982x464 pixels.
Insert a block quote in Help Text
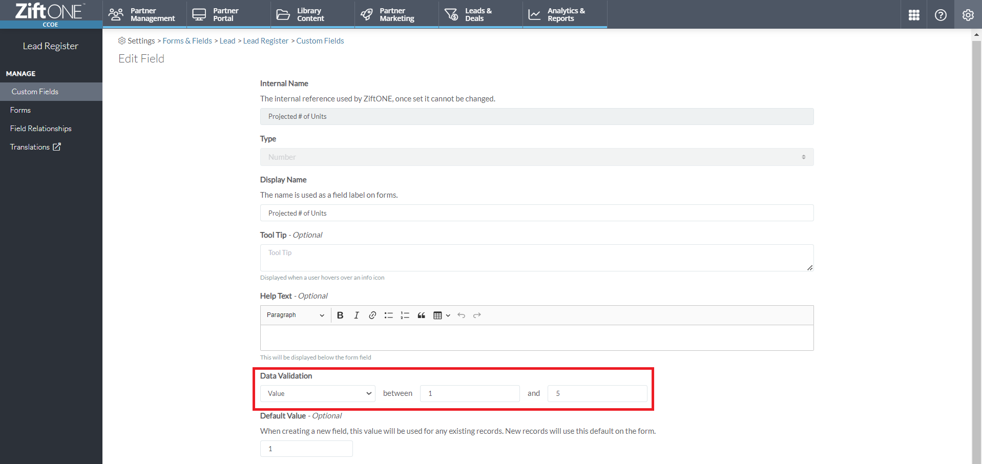click(421, 315)
